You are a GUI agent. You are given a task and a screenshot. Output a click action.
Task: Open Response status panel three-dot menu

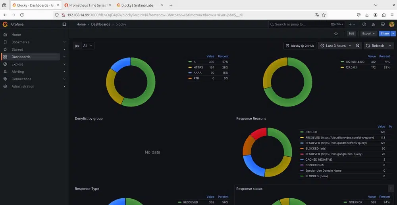coord(391,189)
